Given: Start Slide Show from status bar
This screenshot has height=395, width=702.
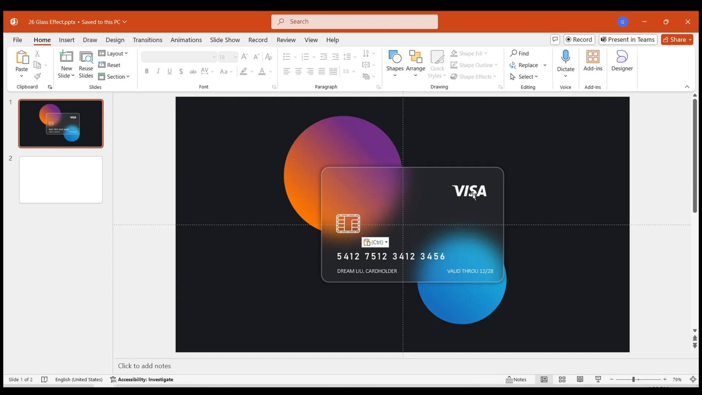Looking at the screenshot, I should tap(598, 380).
